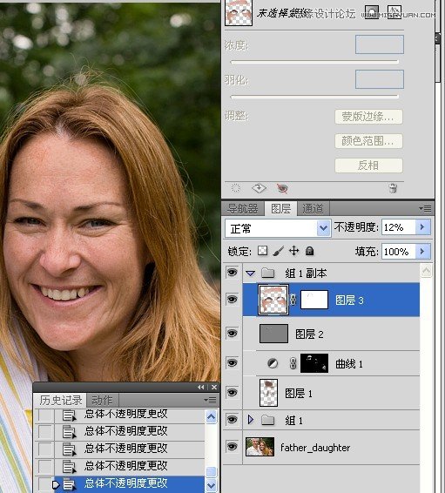445x493 pixels.
Task: Open the blend mode dropdown 正常
Action: 278,228
